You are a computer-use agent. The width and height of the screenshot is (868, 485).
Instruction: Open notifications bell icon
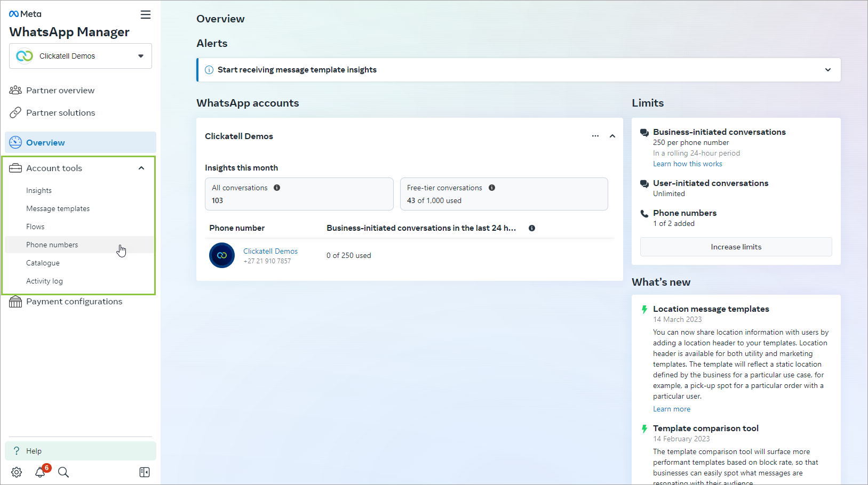(x=41, y=472)
